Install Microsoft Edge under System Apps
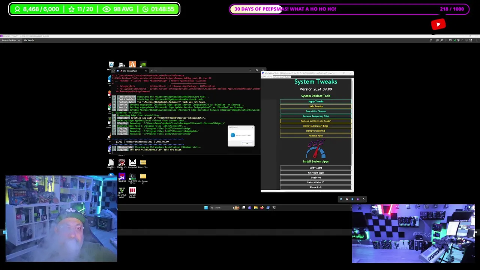Image resolution: width=480 pixels, height=270 pixels. click(316, 172)
